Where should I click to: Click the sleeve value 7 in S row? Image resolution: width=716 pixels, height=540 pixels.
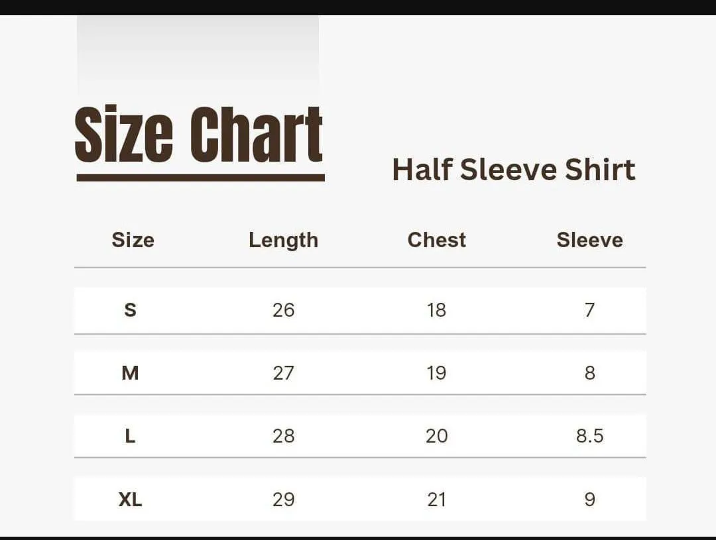(589, 309)
